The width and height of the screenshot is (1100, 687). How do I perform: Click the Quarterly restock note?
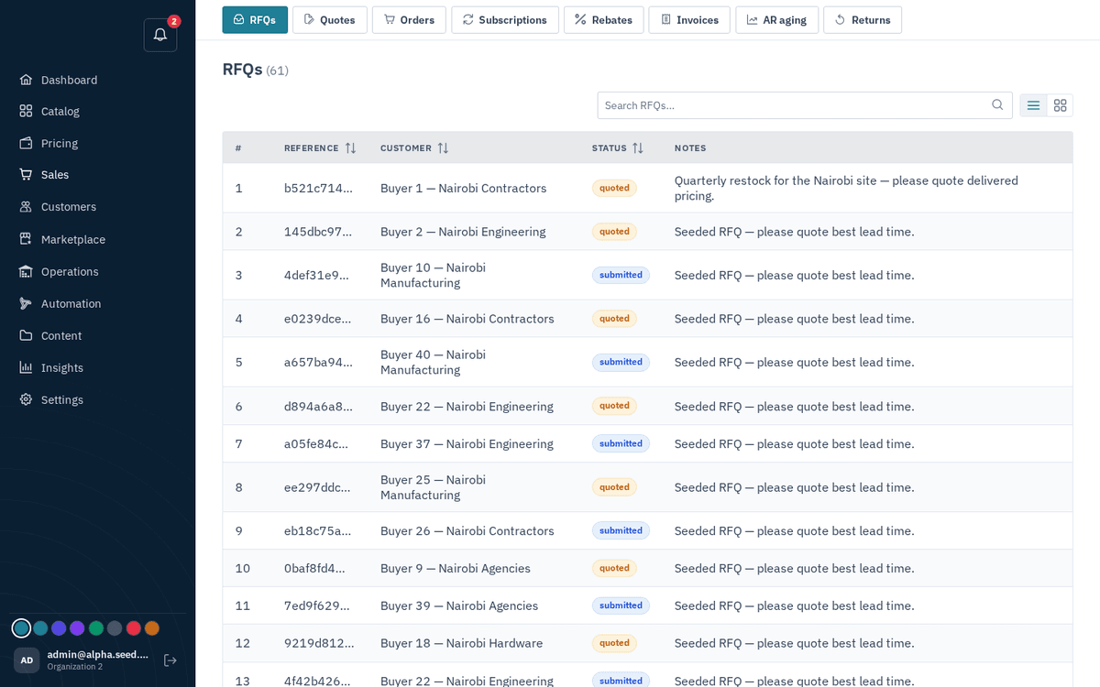846,188
